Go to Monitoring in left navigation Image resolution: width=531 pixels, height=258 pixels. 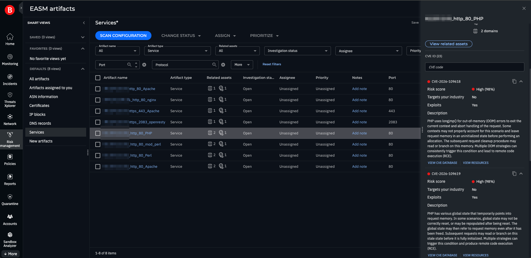coord(10,60)
